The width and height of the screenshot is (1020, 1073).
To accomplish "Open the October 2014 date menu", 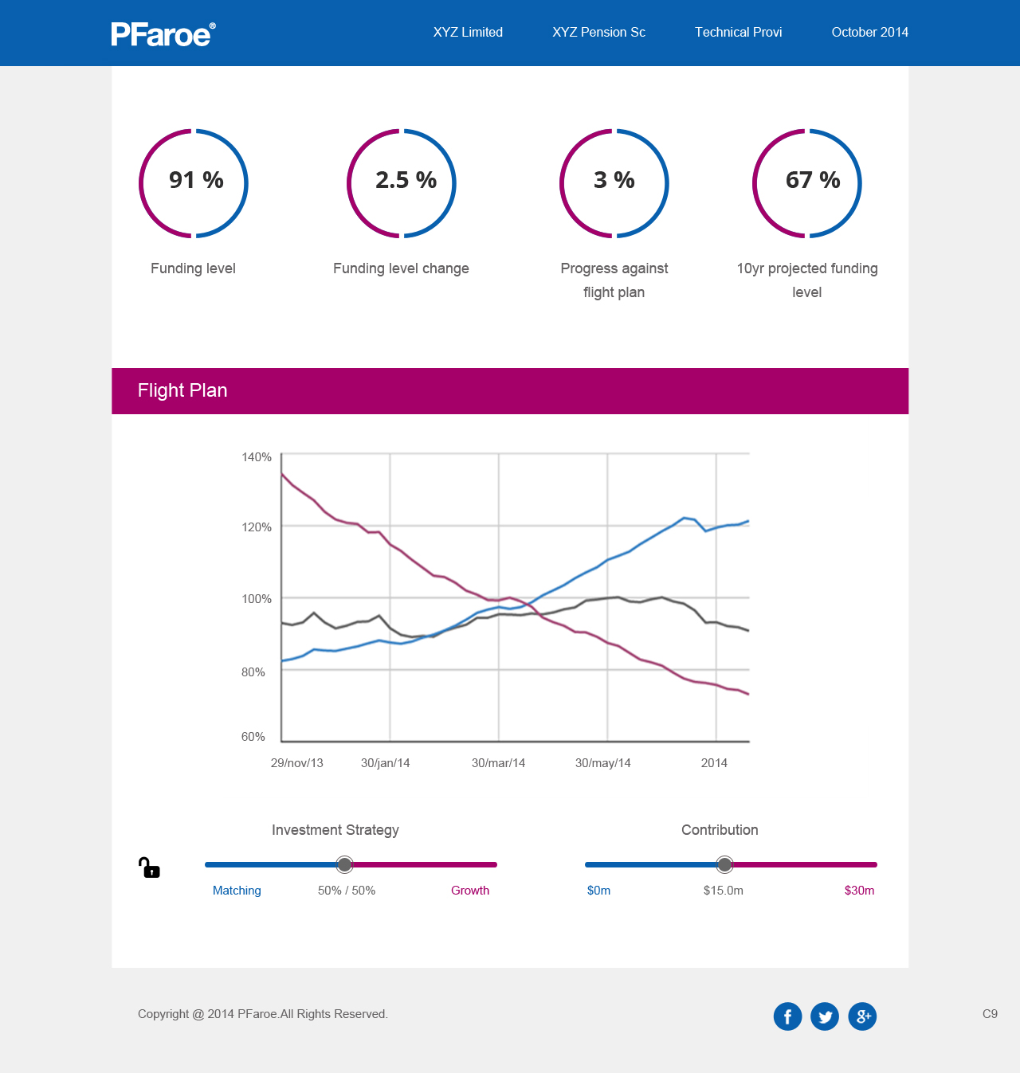I will click(870, 32).
